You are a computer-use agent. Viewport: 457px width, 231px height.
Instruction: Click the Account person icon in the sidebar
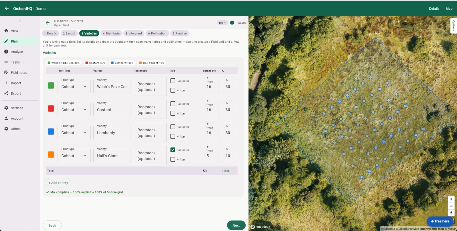[6, 118]
